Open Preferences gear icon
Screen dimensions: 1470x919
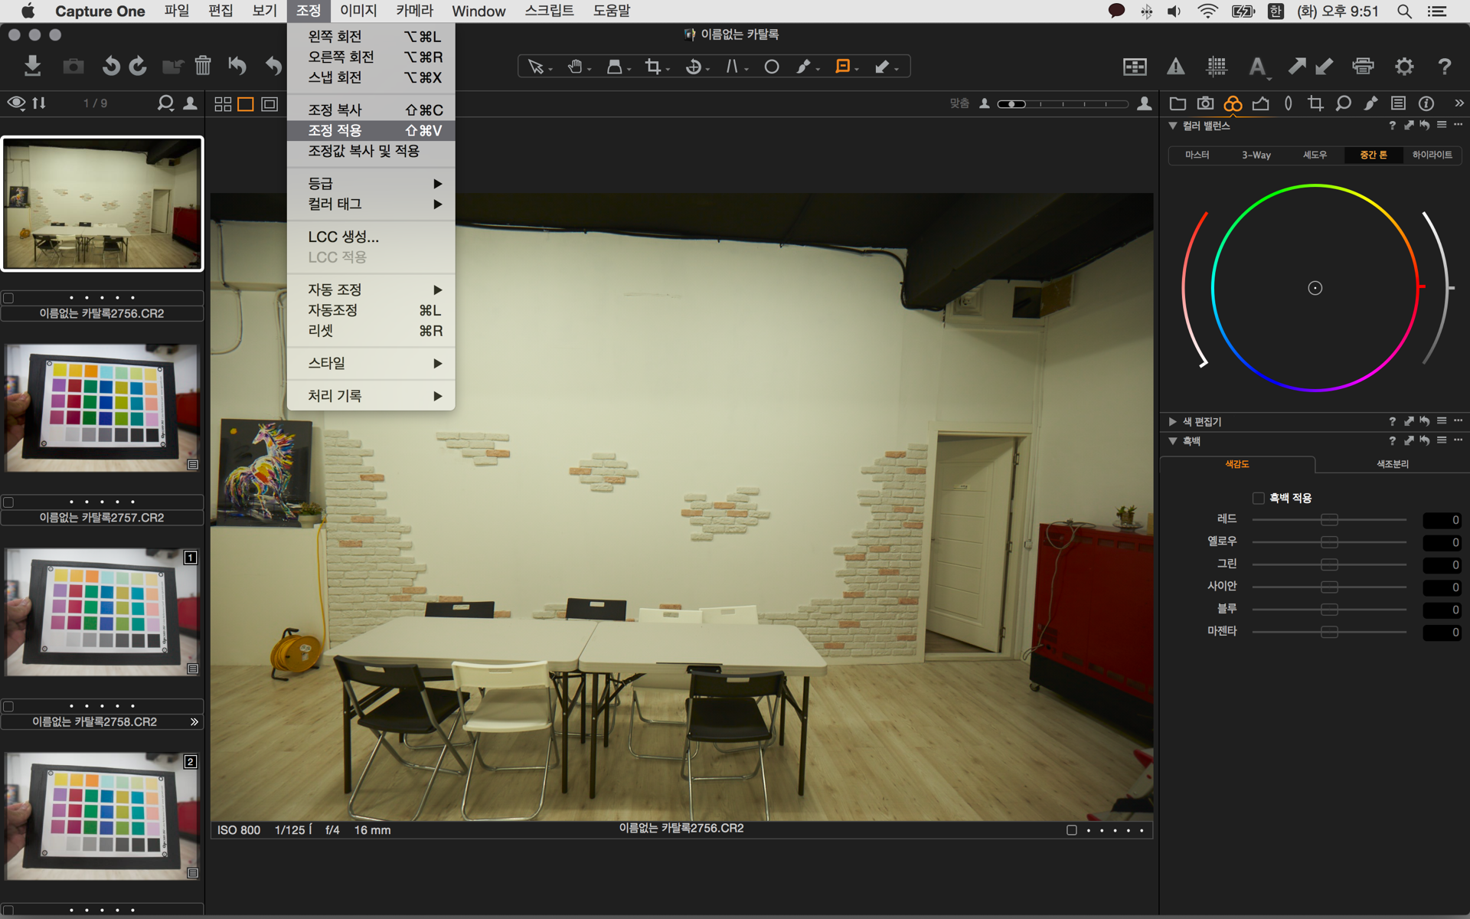(x=1403, y=67)
